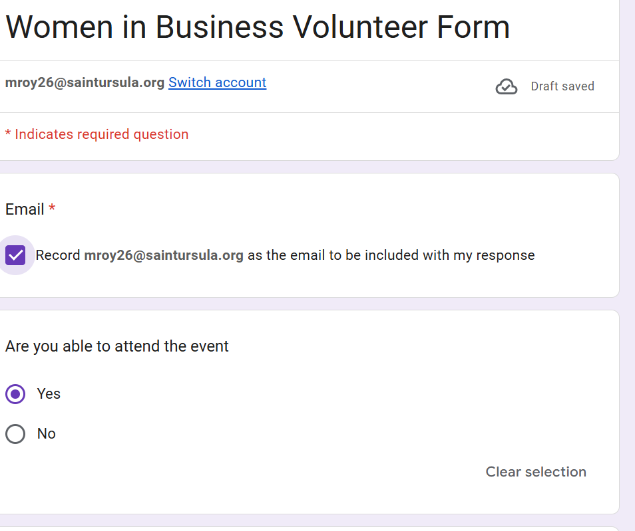Viewport: 635px width, 531px height.
Task: Click the Women in Business Volunteer Form title
Action: (x=258, y=27)
